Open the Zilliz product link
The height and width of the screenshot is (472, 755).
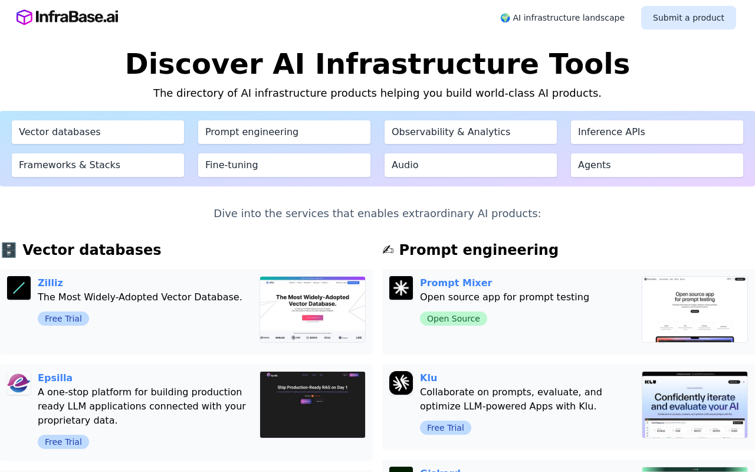(50, 283)
